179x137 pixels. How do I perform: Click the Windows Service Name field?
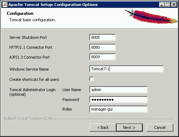pos(127,69)
